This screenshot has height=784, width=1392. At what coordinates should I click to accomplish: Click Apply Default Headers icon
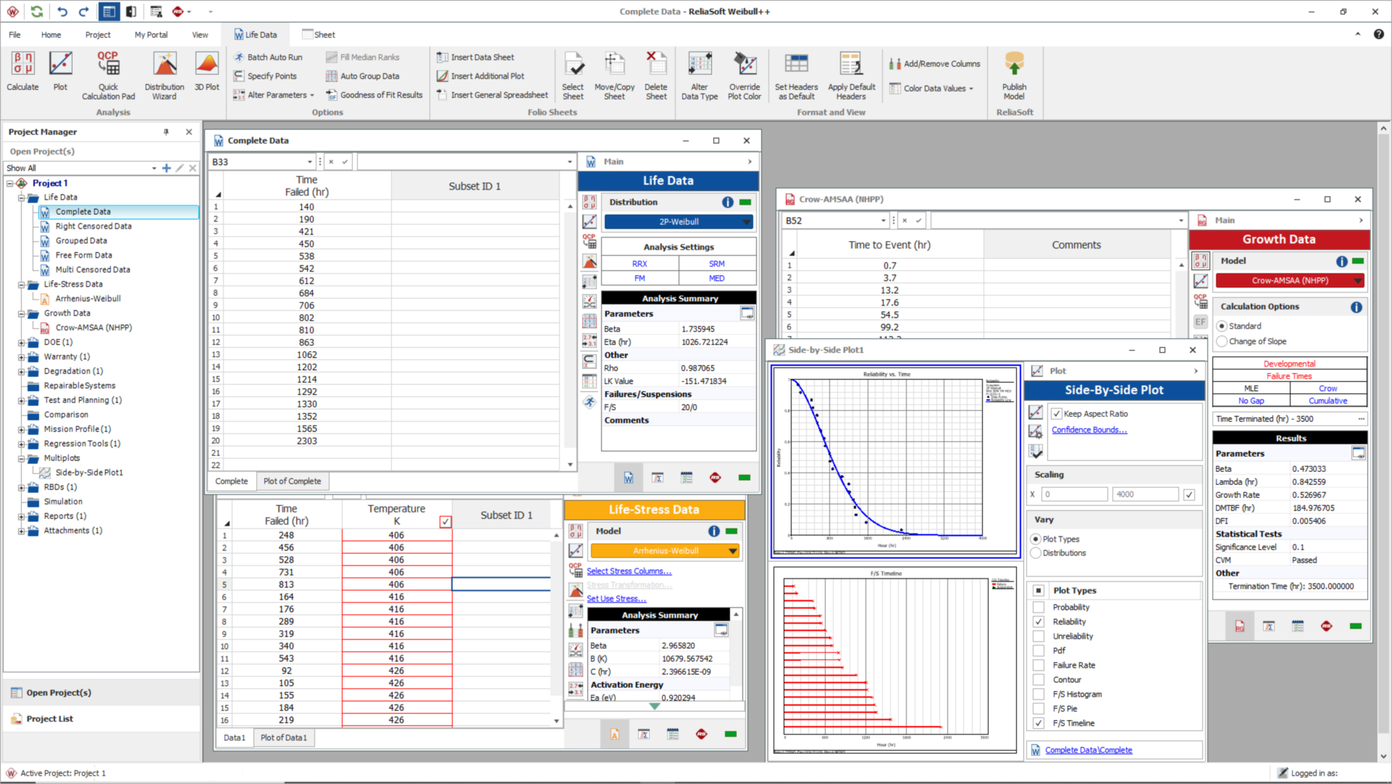point(851,75)
